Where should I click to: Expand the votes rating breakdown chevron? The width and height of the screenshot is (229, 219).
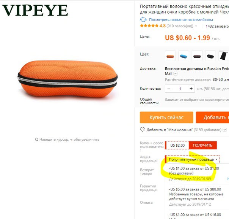(x=196, y=26)
